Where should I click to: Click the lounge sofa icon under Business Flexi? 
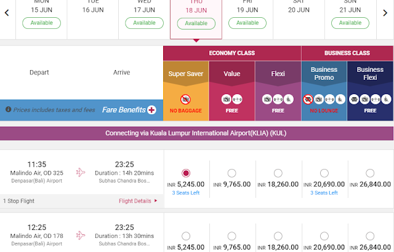coord(354,100)
